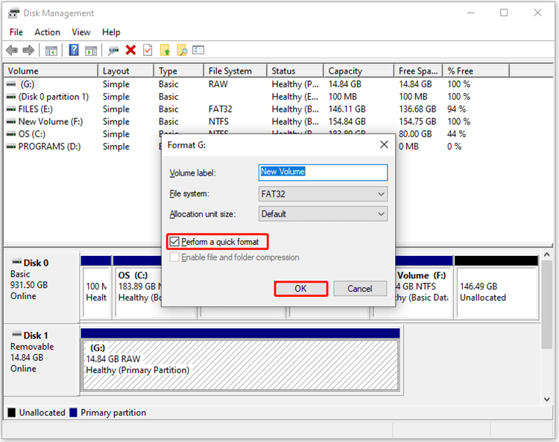The height and width of the screenshot is (442, 559).
Task: Click the disk pane vertical scrollbar thumb
Action: tap(546, 304)
